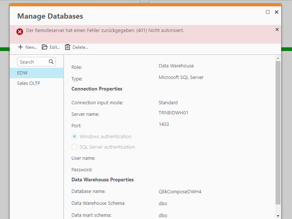Image resolution: width=292 pixels, height=219 pixels.
Task: Click the trash can Delete icon
Action: coord(67,47)
